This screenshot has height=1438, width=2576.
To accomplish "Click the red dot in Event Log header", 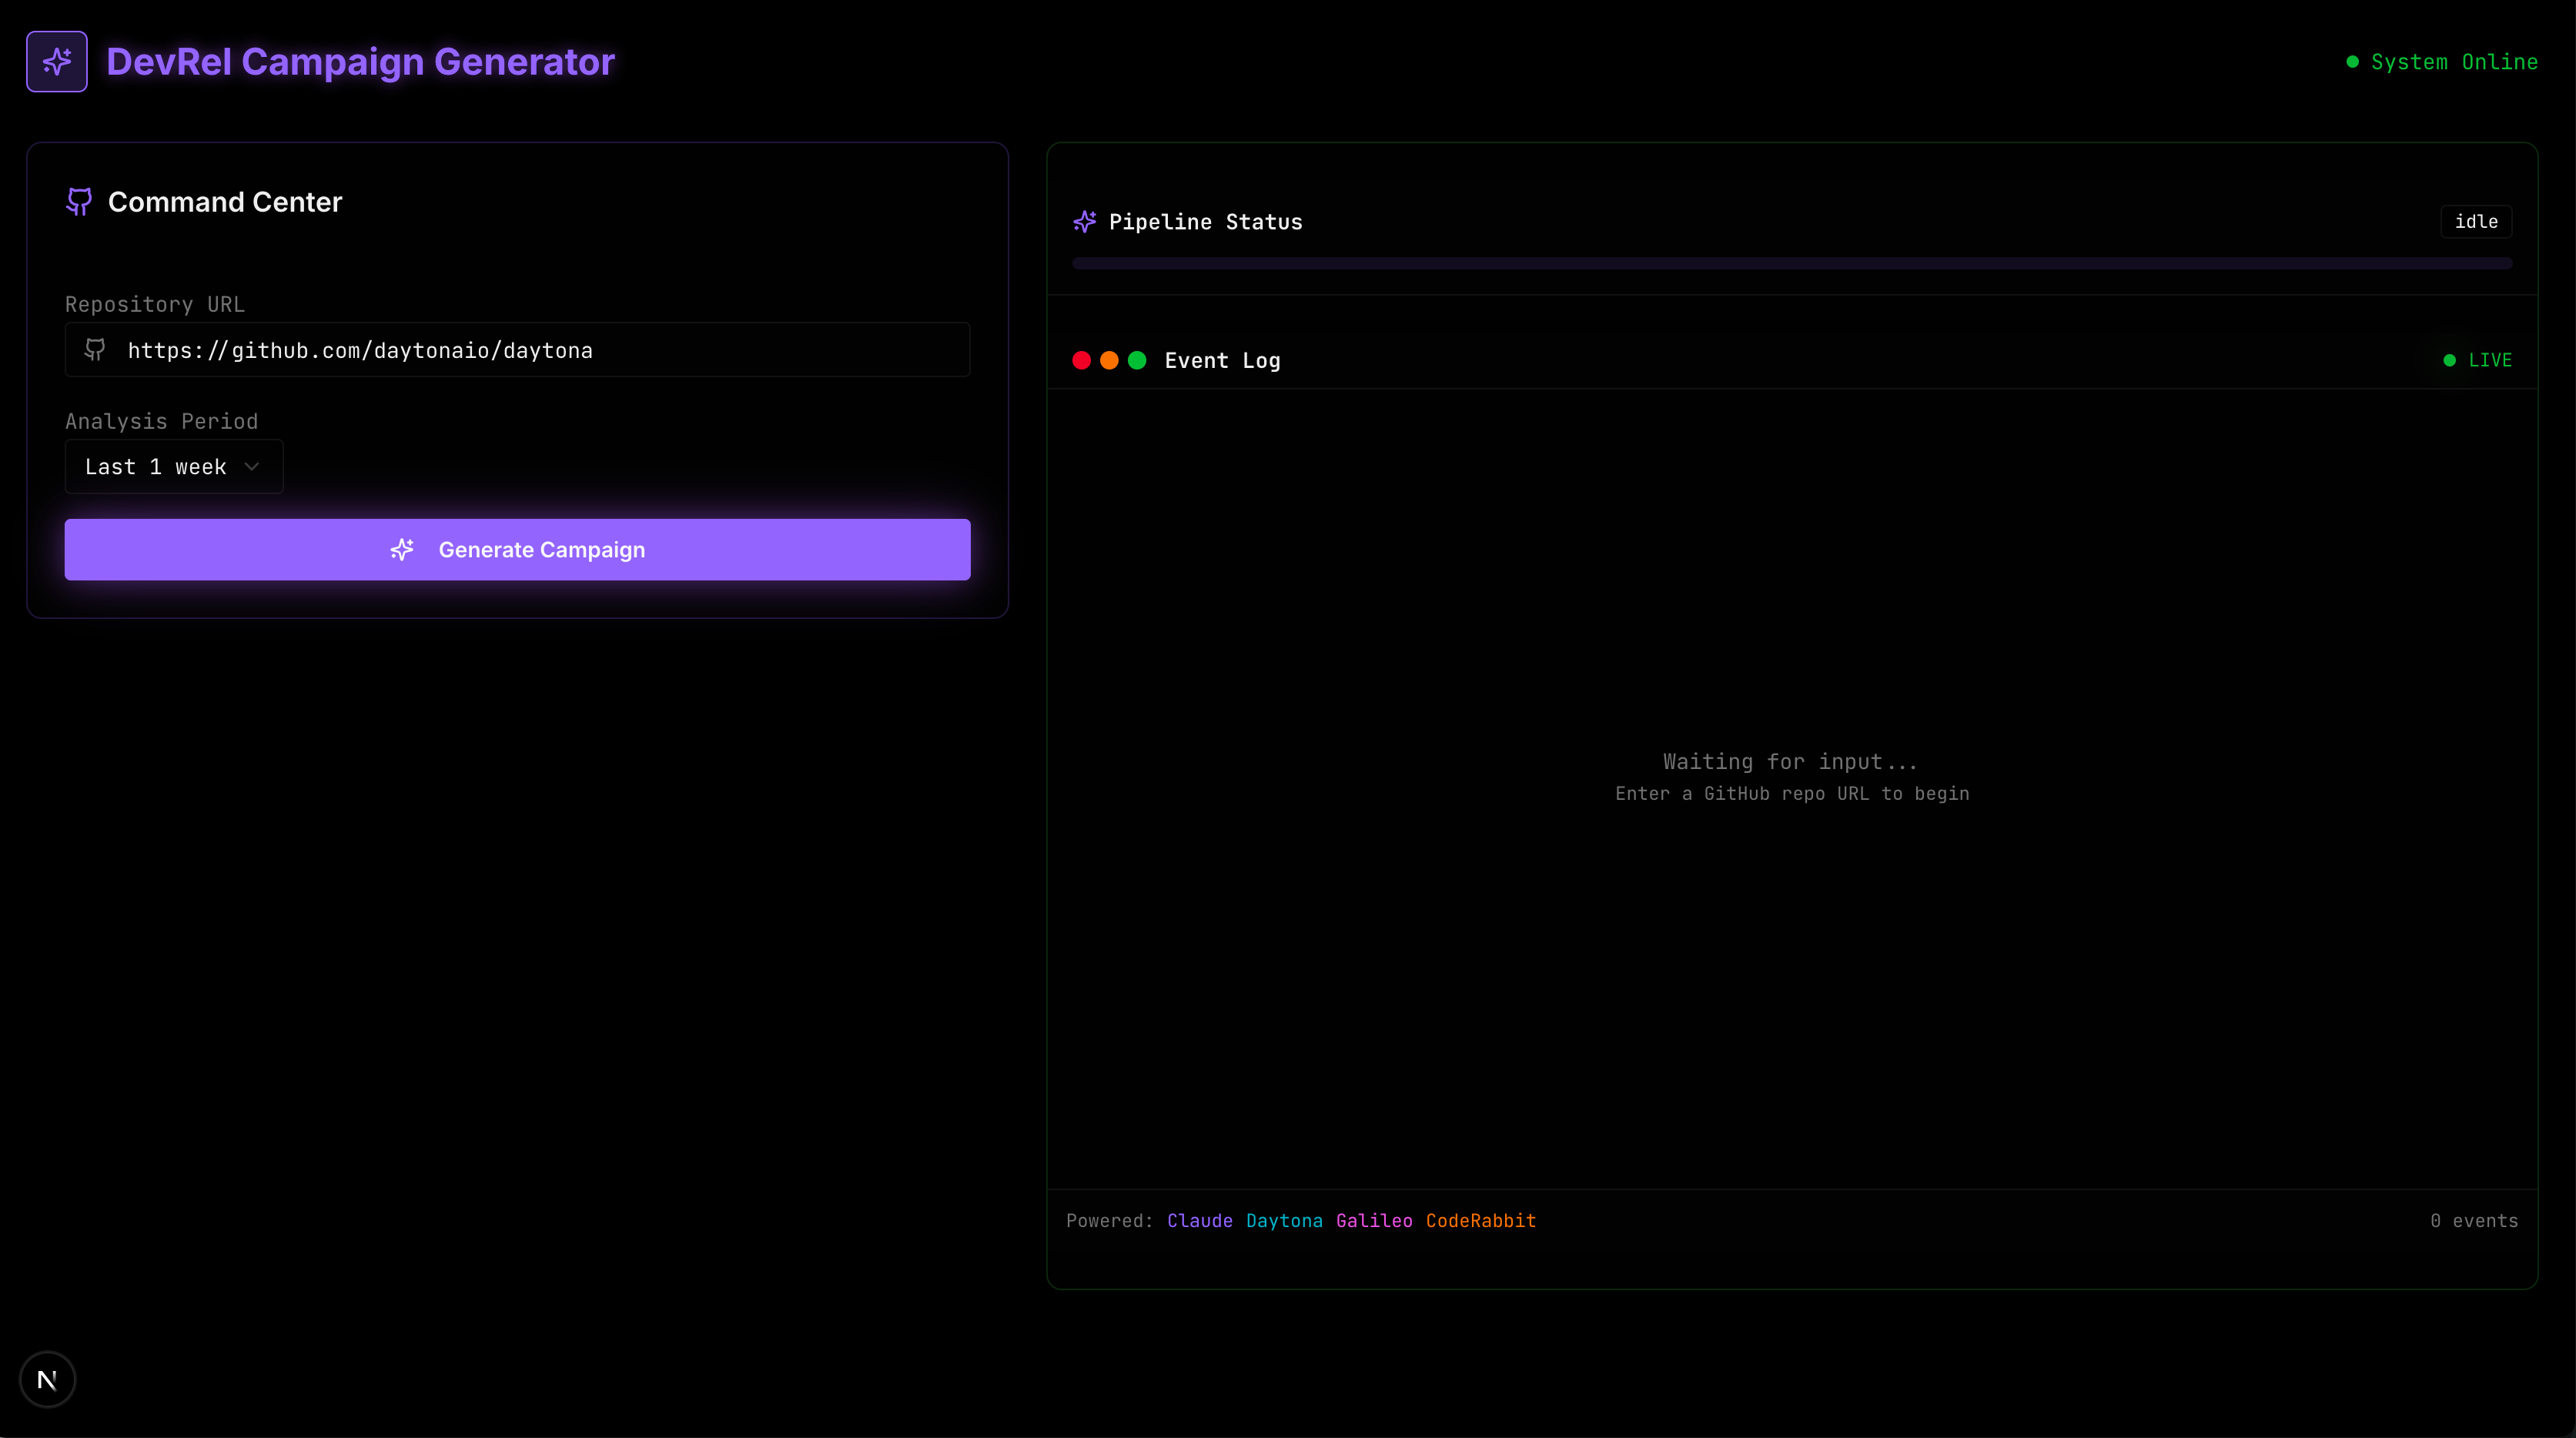I will pyautogui.click(x=1081, y=360).
